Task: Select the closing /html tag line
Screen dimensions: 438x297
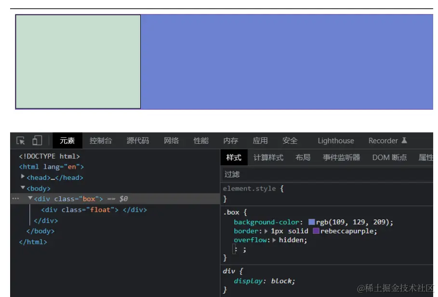Action: tap(33, 242)
